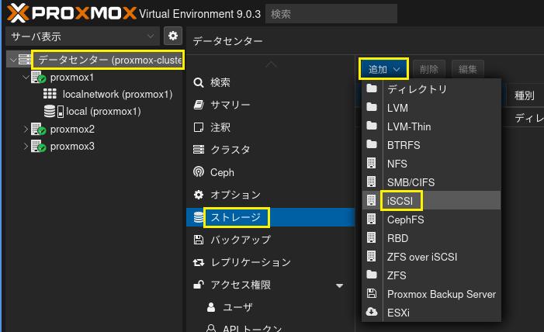Click the magnifier icon next to 検索 menu
The height and width of the screenshot is (332, 544).
[x=199, y=82]
